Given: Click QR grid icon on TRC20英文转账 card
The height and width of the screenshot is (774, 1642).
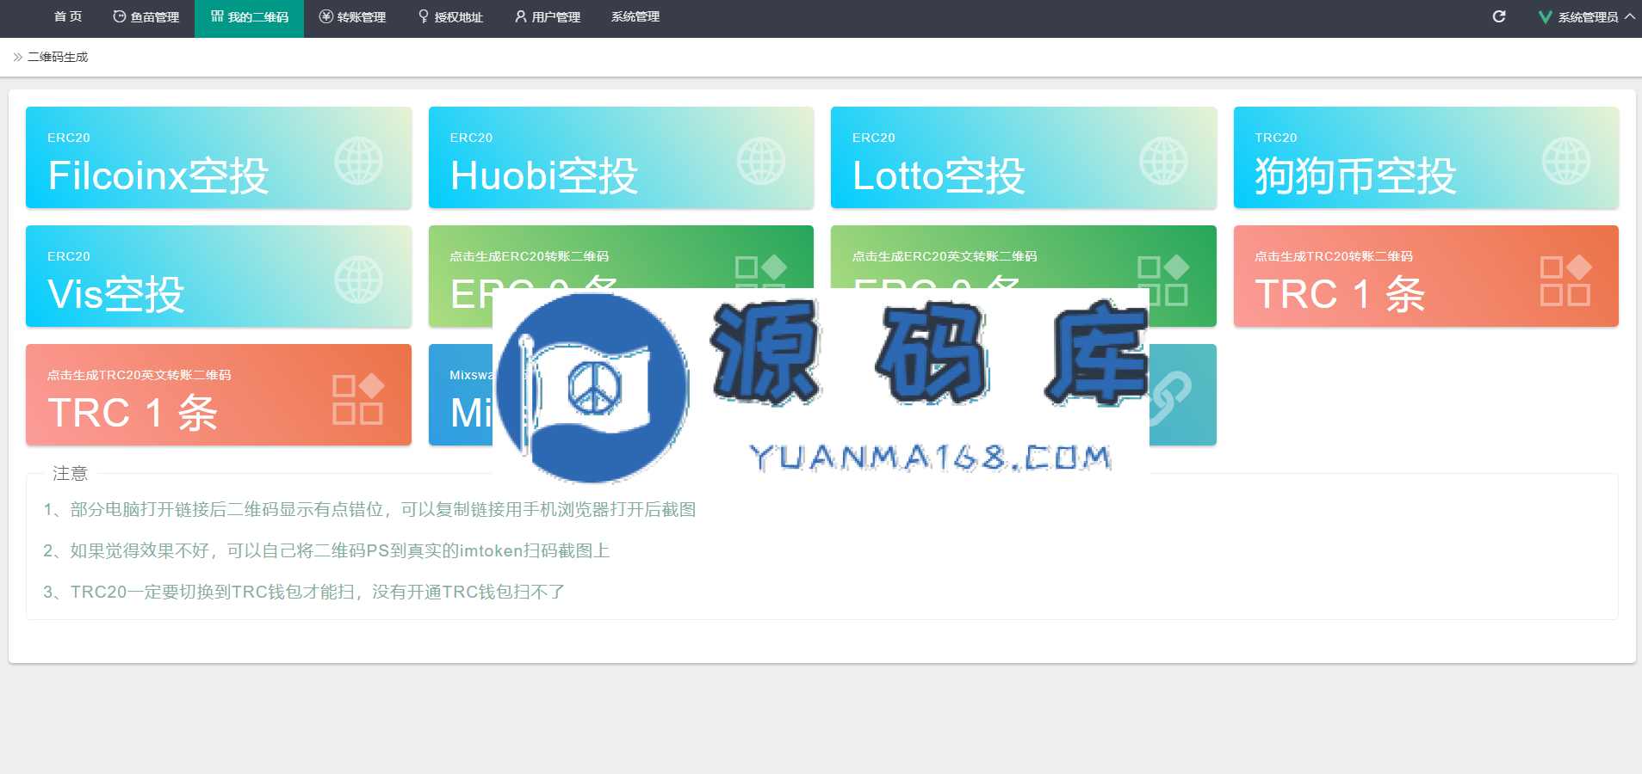Looking at the screenshot, I should coord(358,399).
